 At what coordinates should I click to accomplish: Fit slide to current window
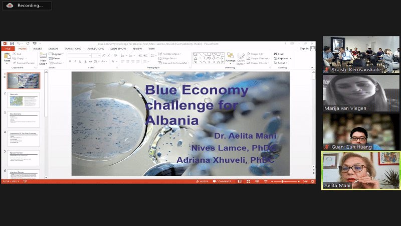click(x=311, y=181)
